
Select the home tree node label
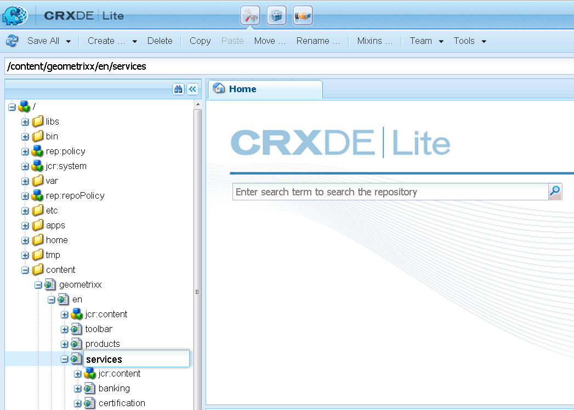click(56, 240)
